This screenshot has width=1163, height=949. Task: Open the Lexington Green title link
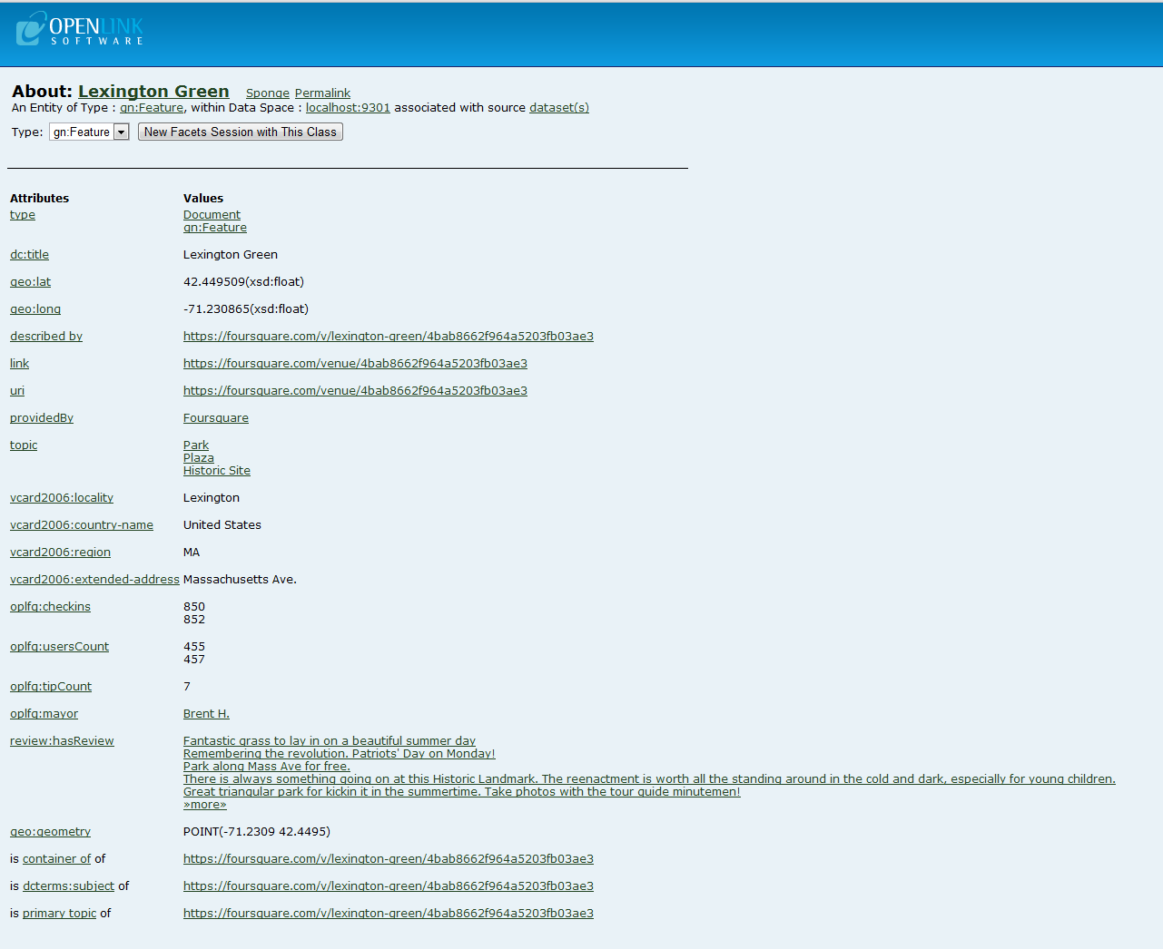coord(153,92)
